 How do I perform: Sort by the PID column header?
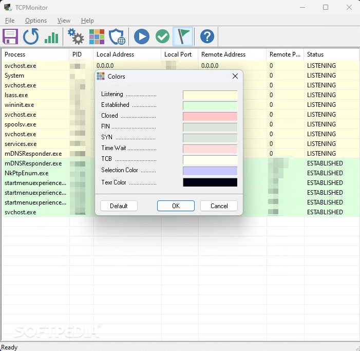[81, 54]
